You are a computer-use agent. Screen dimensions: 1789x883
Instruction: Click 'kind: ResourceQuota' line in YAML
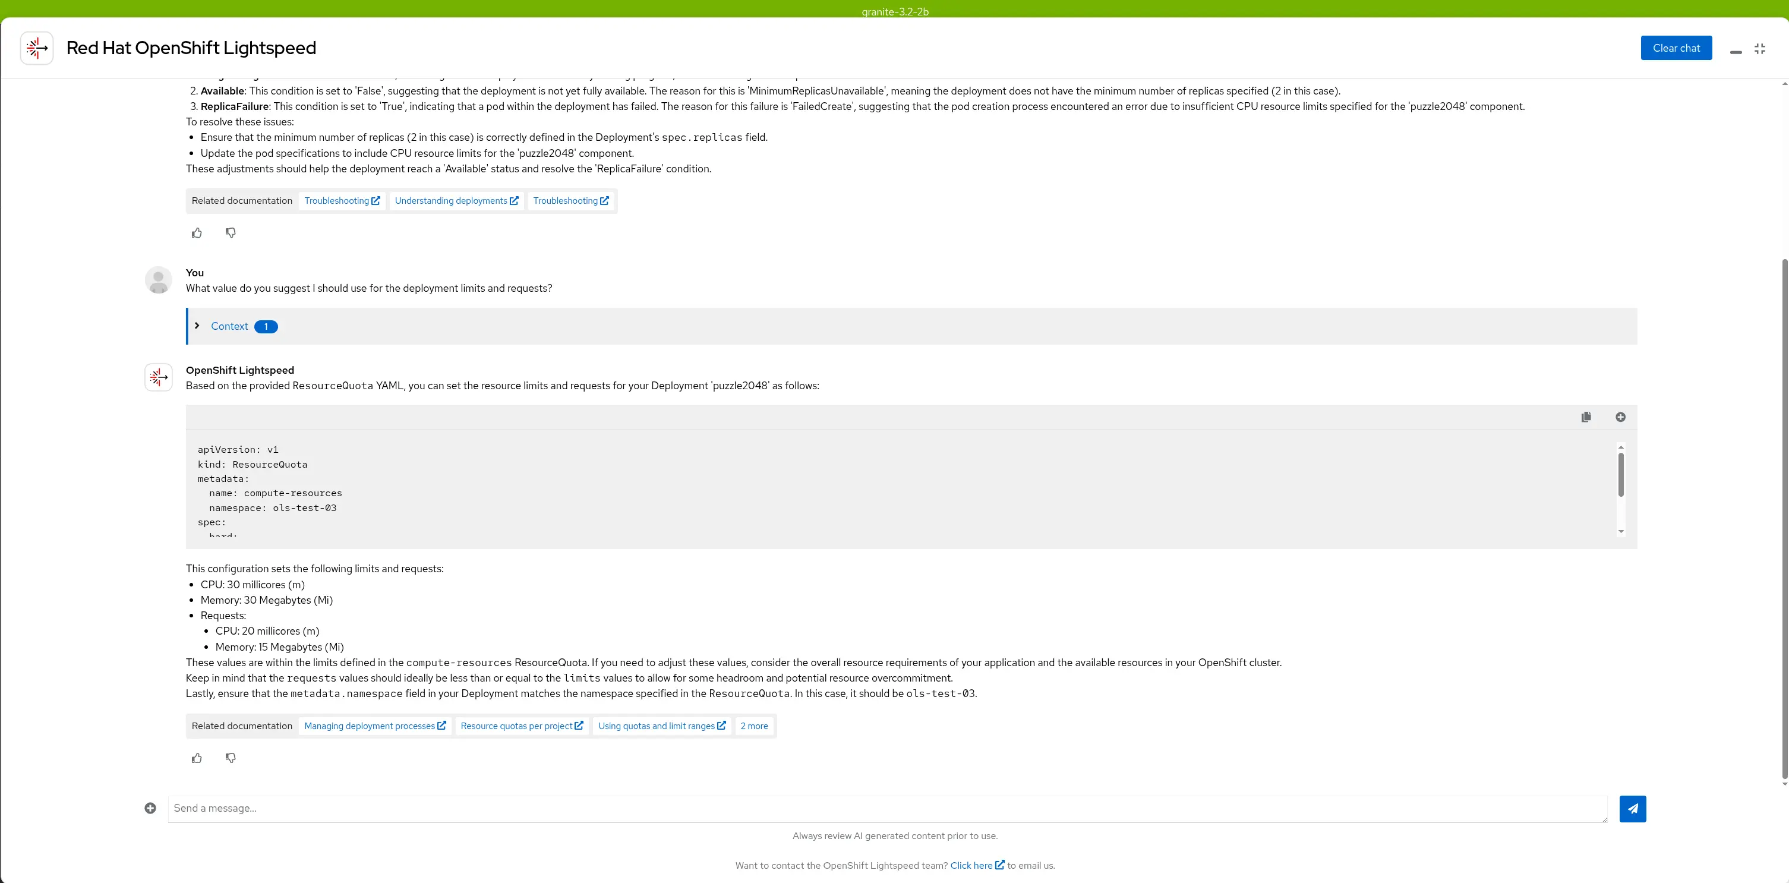coord(252,465)
